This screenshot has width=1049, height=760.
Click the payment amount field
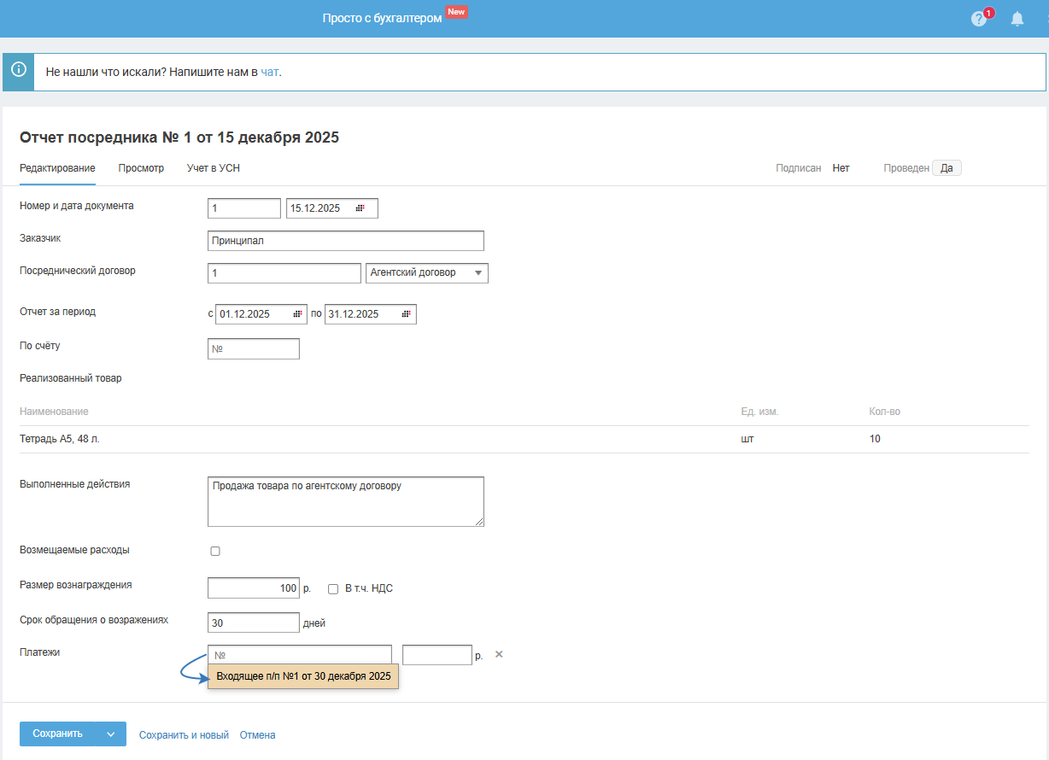(x=437, y=655)
